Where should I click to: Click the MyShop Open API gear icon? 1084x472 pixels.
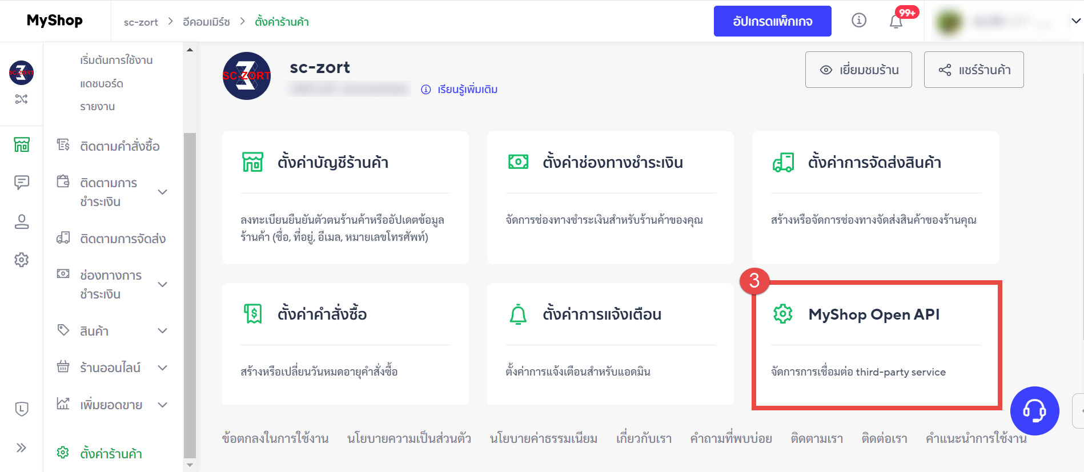(x=783, y=314)
